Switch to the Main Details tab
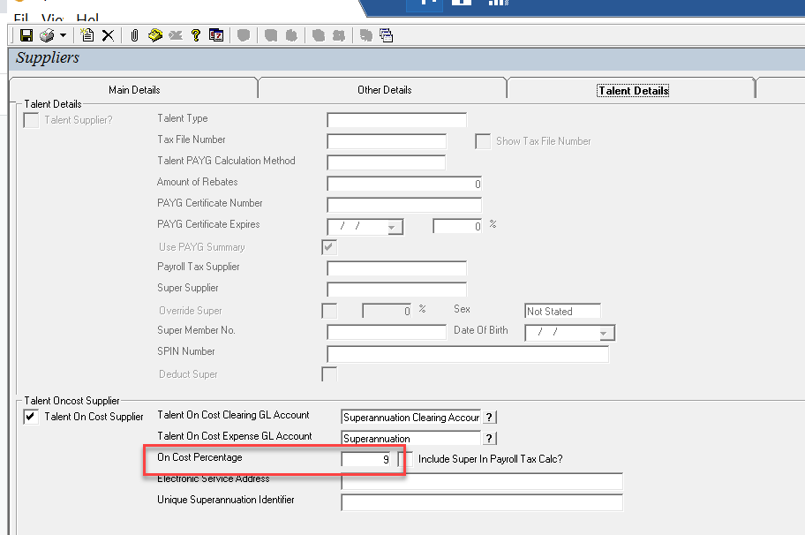 [x=134, y=90]
